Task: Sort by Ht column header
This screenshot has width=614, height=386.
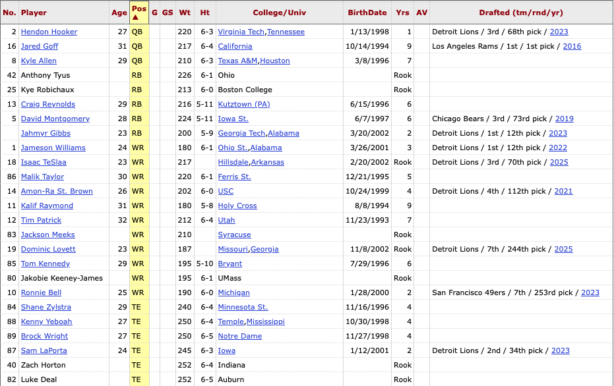Action: [x=205, y=13]
